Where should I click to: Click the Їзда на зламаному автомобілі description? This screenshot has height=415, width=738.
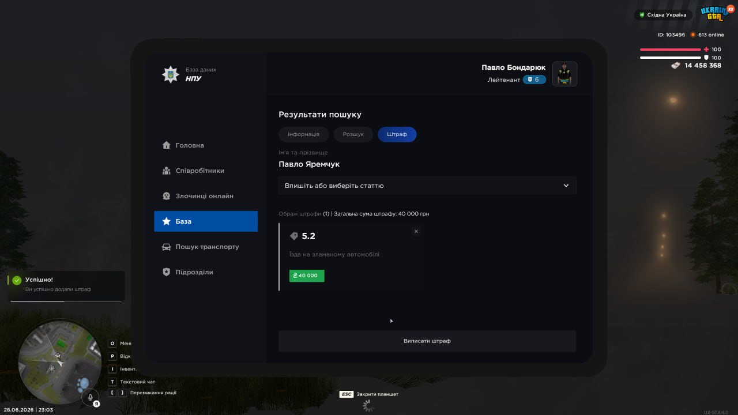point(334,254)
